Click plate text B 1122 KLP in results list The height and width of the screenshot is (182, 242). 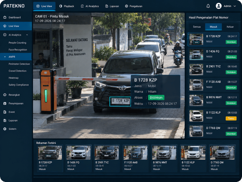(x=213, y=113)
